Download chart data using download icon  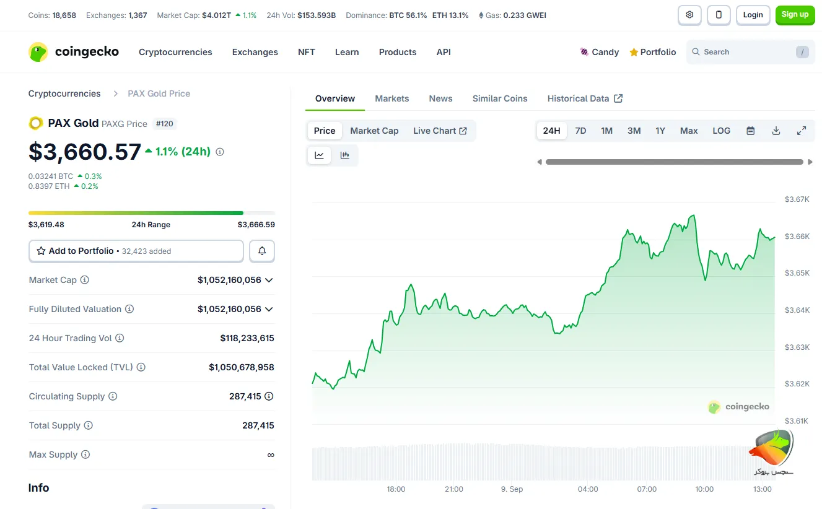click(776, 131)
